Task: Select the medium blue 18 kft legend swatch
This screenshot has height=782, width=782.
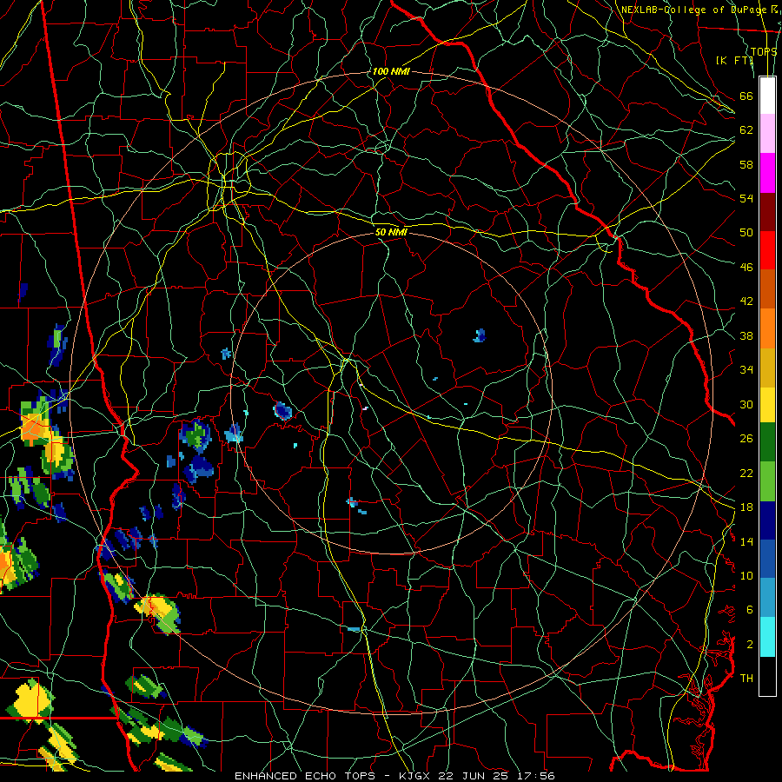Action: 767,559
